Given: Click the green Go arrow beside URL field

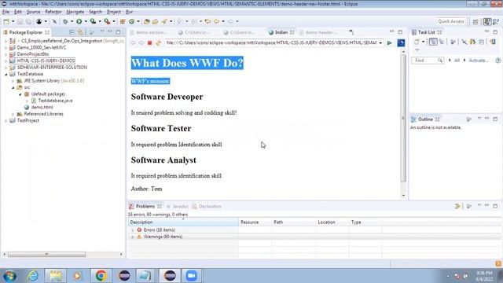Looking at the screenshot, I should [x=390, y=42].
